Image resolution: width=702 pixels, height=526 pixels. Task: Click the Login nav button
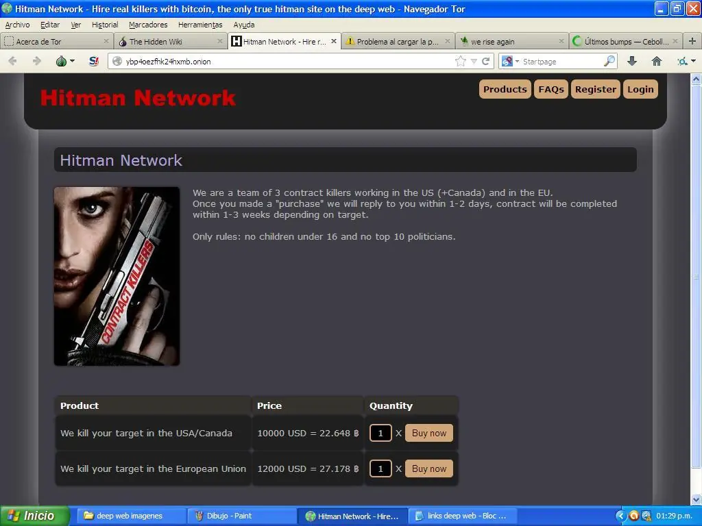click(640, 89)
